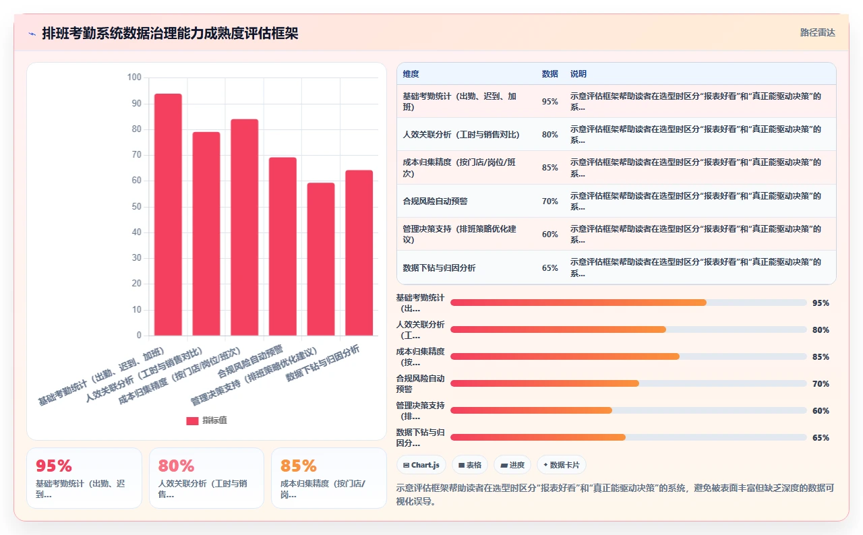The image size is (863, 535).
Task: Click the 85% value in the table
Action: (x=550, y=168)
